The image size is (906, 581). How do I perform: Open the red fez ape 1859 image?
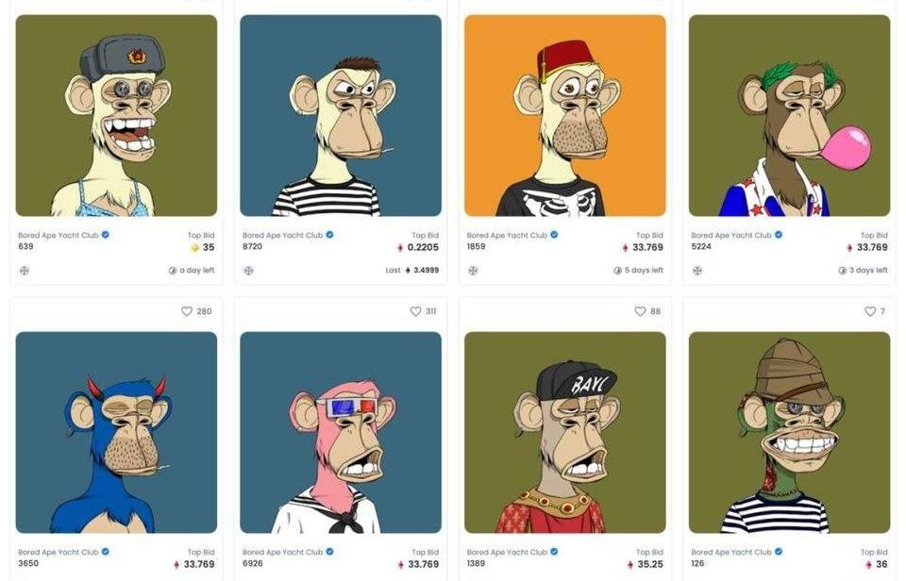[565, 115]
